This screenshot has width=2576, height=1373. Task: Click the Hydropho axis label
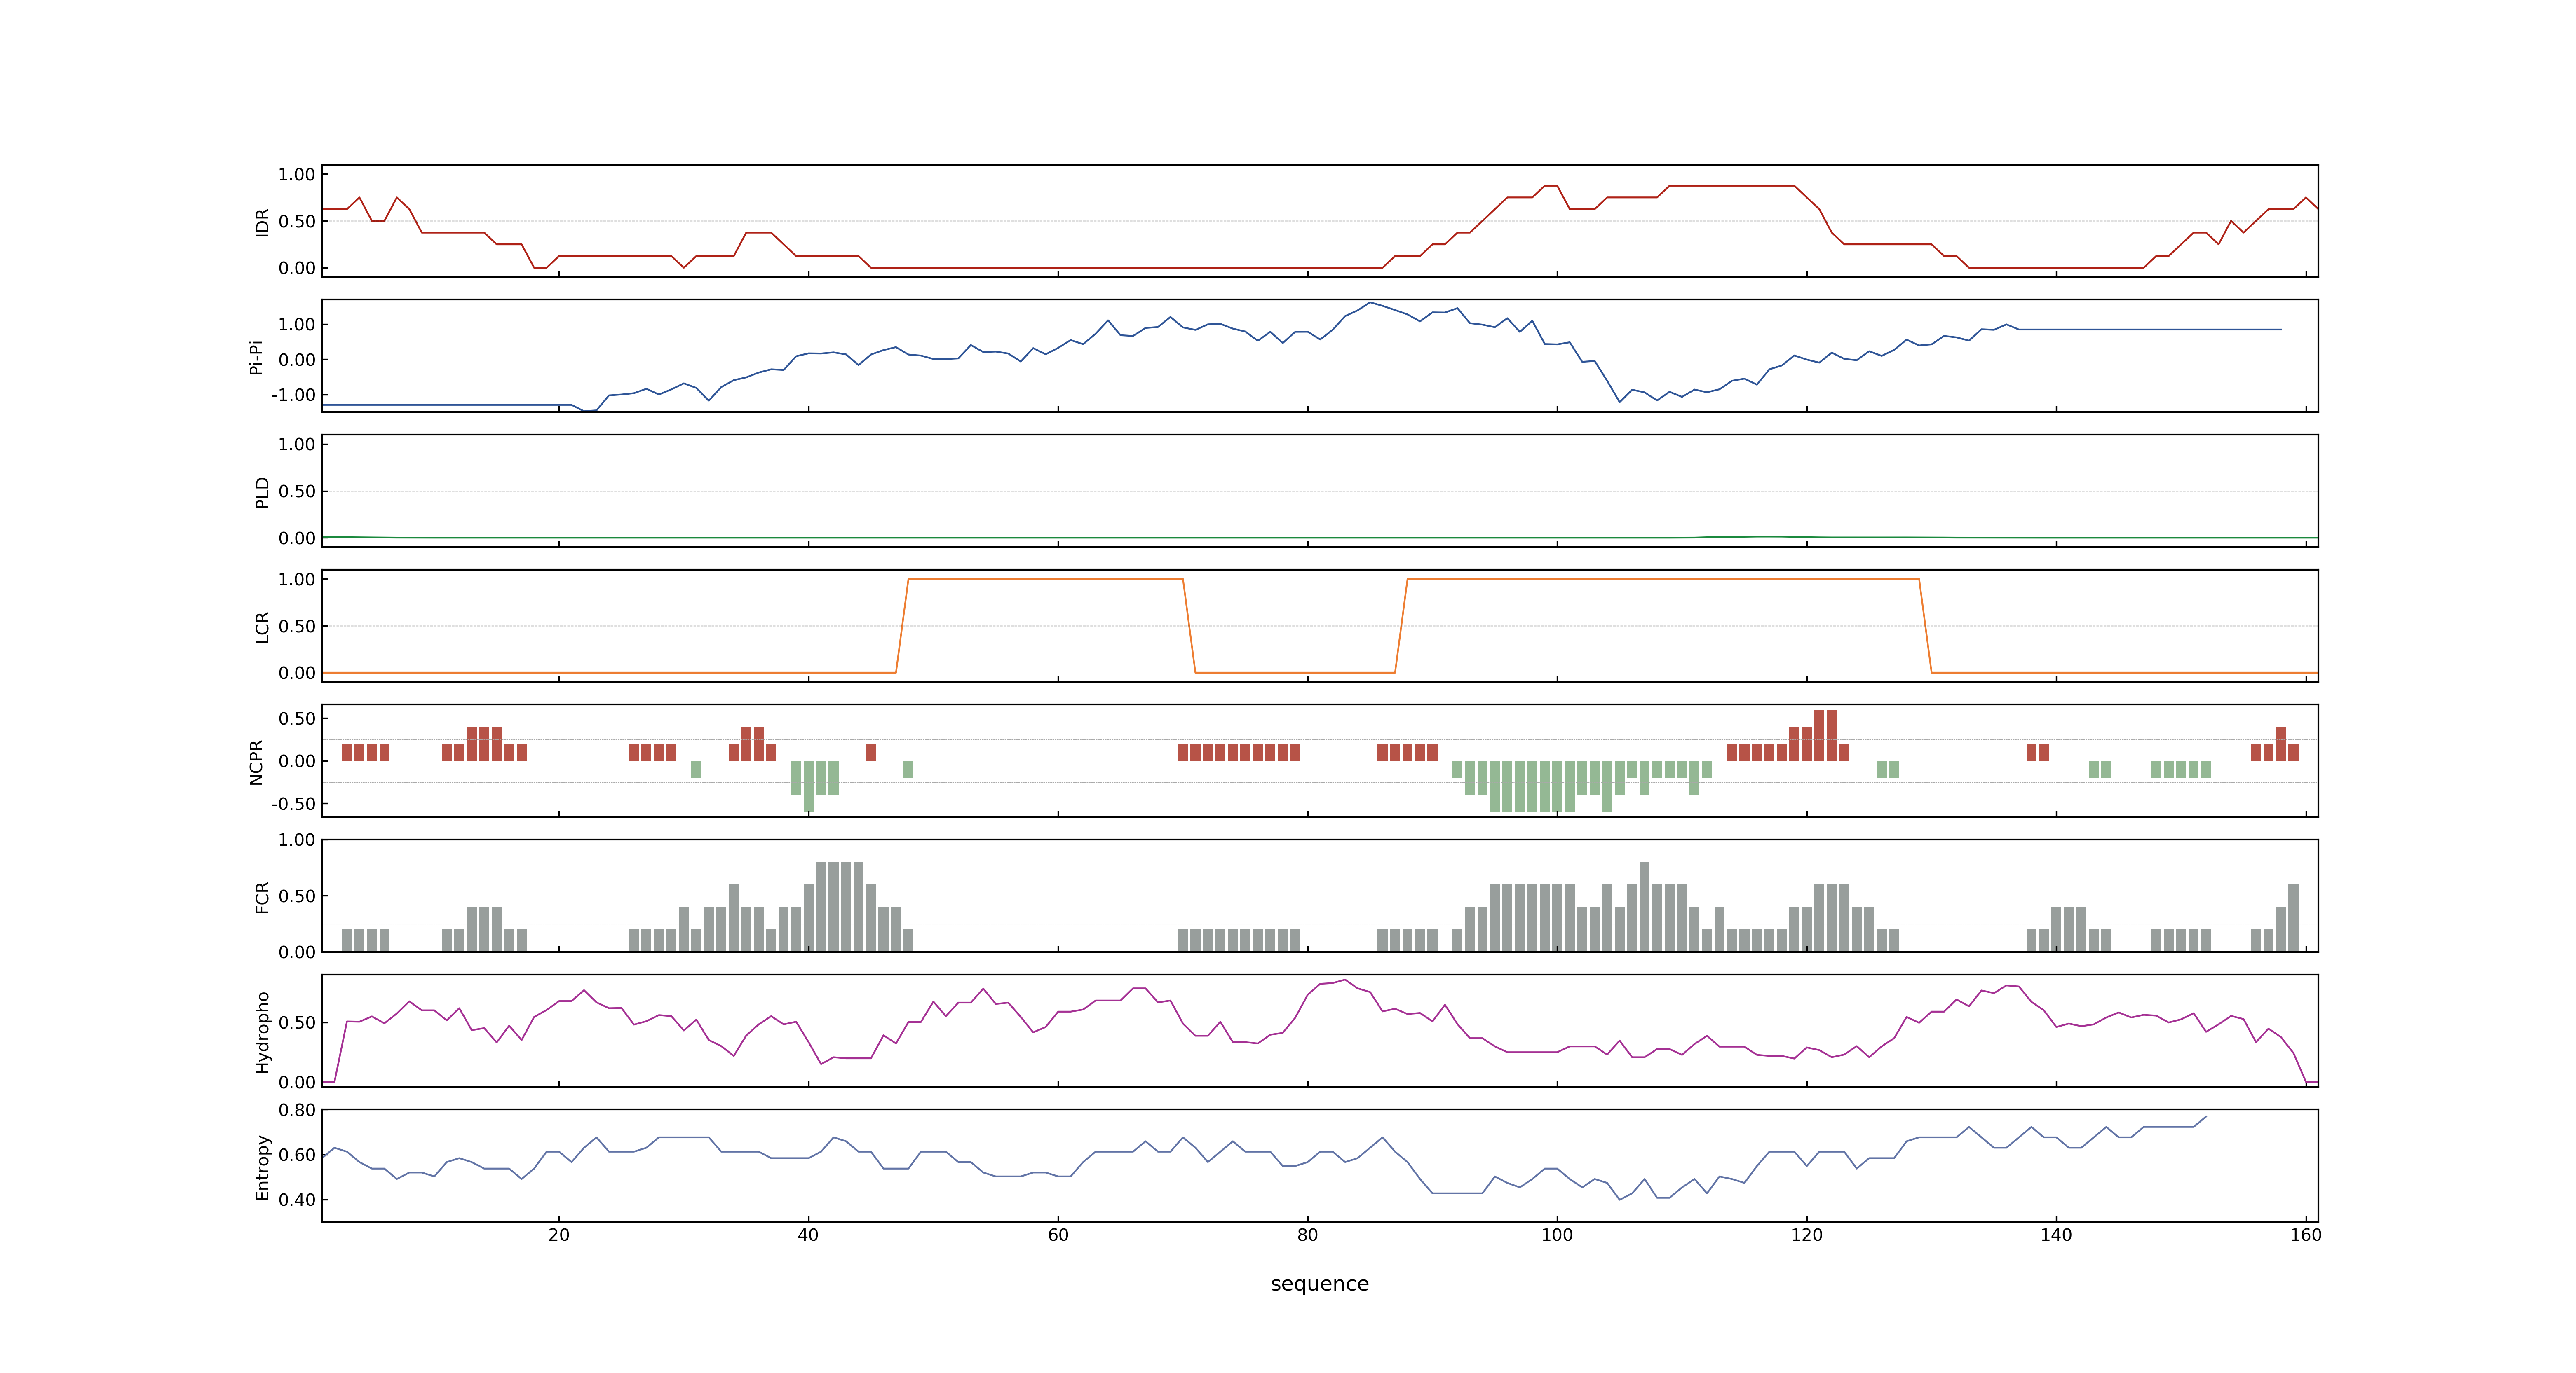(x=262, y=1032)
